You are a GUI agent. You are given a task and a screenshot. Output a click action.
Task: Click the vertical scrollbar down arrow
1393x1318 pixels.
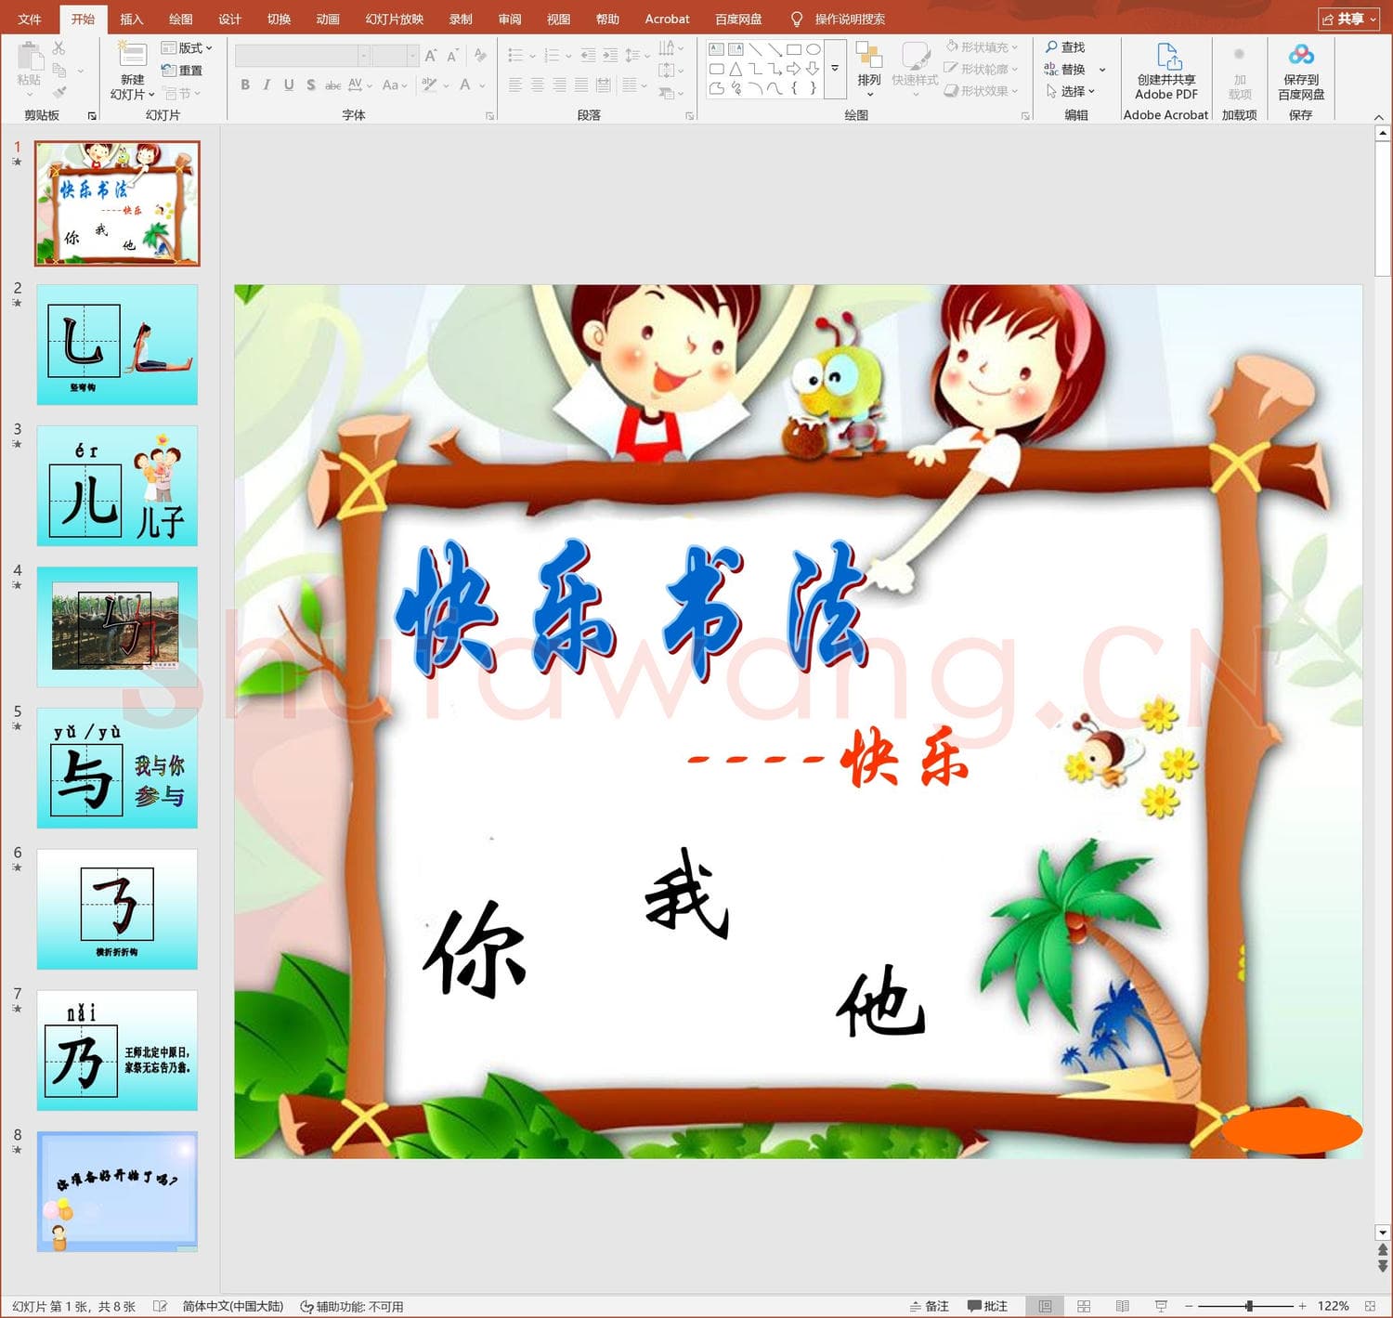tap(1382, 1233)
